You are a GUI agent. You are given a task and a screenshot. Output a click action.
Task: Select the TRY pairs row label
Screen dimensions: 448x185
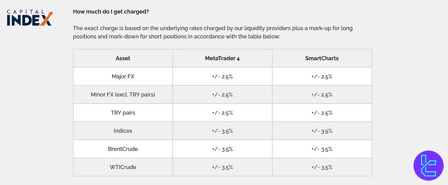(123, 113)
